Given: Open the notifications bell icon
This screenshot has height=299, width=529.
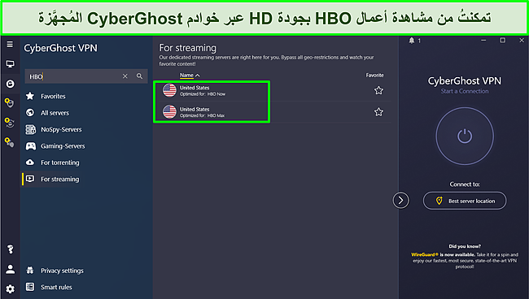Looking at the screenshot, I should click(412, 41).
